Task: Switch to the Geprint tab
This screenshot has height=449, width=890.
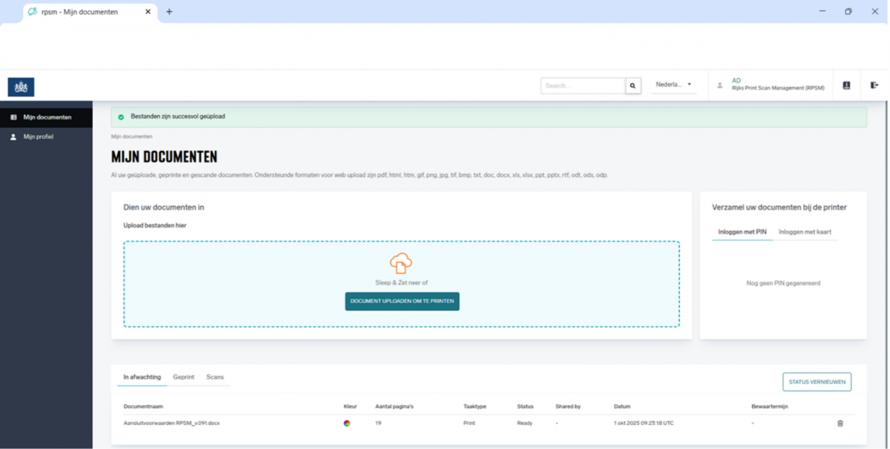Action: tap(184, 377)
